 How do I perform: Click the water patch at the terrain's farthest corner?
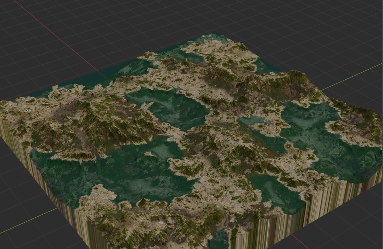coord(212,38)
